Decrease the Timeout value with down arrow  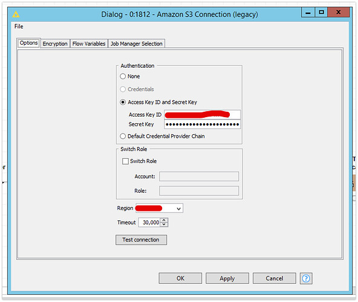[x=164, y=225]
